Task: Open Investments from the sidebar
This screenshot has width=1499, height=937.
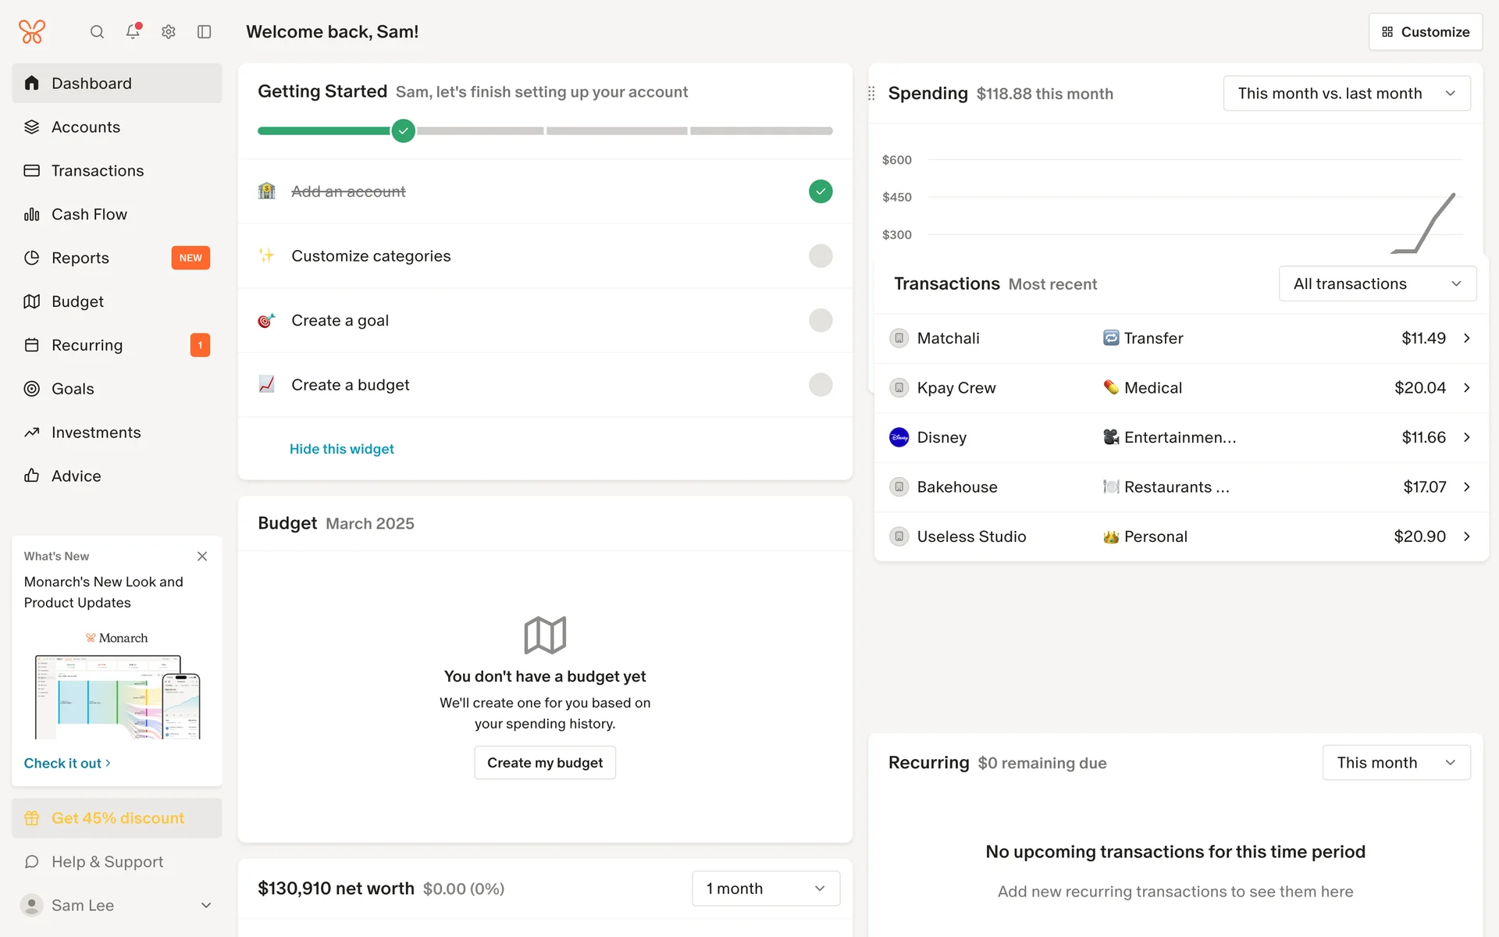Action: tap(96, 433)
